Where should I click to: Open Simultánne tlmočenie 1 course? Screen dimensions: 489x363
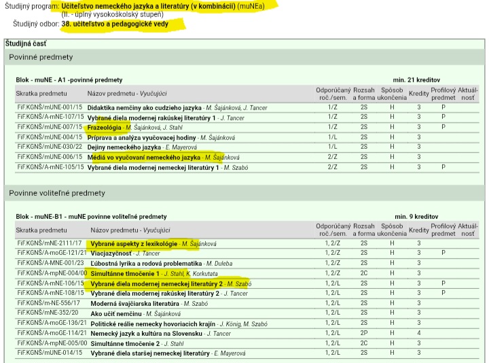click(124, 273)
